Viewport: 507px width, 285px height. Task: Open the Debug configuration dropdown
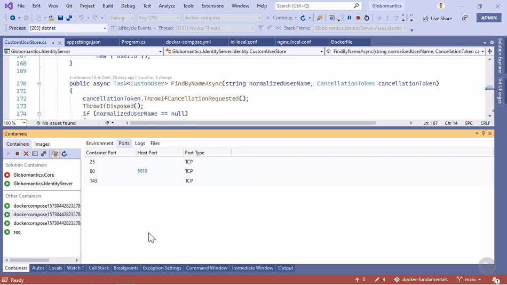pyautogui.click(x=122, y=18)
